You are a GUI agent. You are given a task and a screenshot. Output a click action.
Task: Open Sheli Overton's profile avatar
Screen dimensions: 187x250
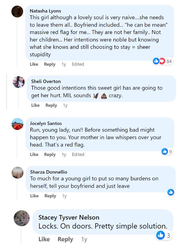tap(19, 82)
